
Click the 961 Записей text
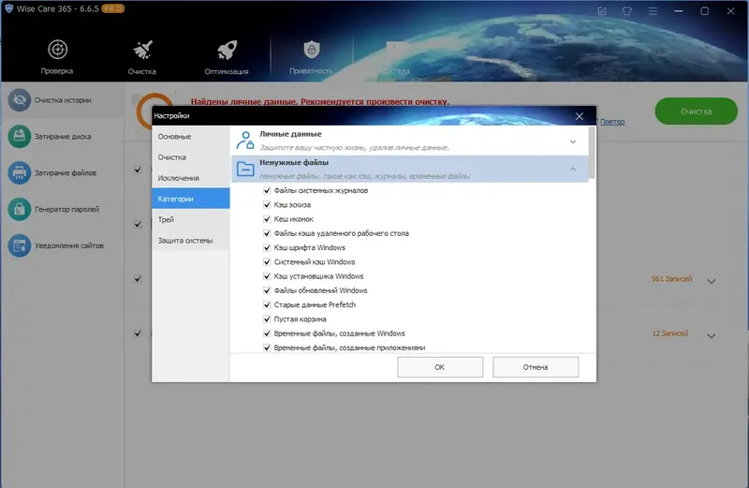point(671,278)
